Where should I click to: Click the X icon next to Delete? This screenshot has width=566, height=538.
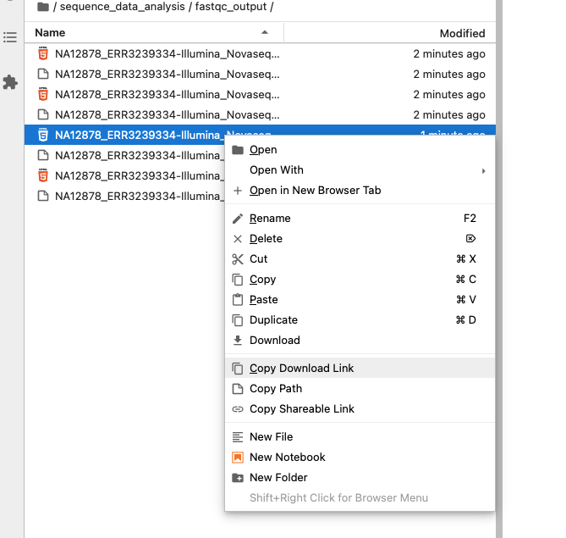[x=238, y=239]
